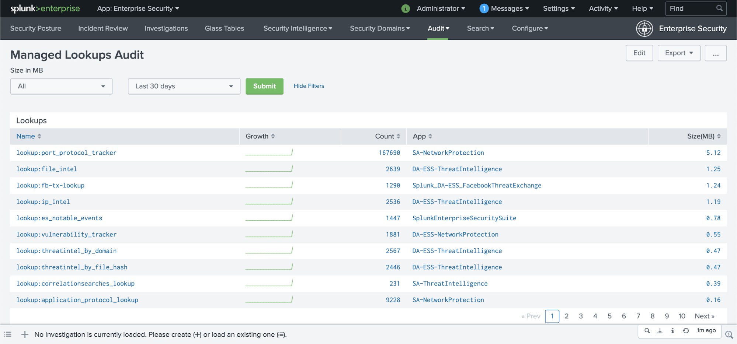The width and height of the screenshot is (737, 344).
Task: Open the Administrator menu
Action: [441, 8]
